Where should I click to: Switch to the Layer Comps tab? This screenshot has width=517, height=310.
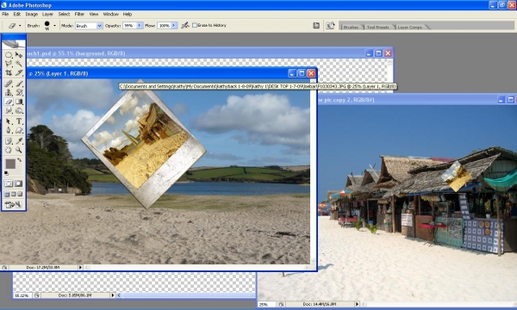click(x=410, y=27)
